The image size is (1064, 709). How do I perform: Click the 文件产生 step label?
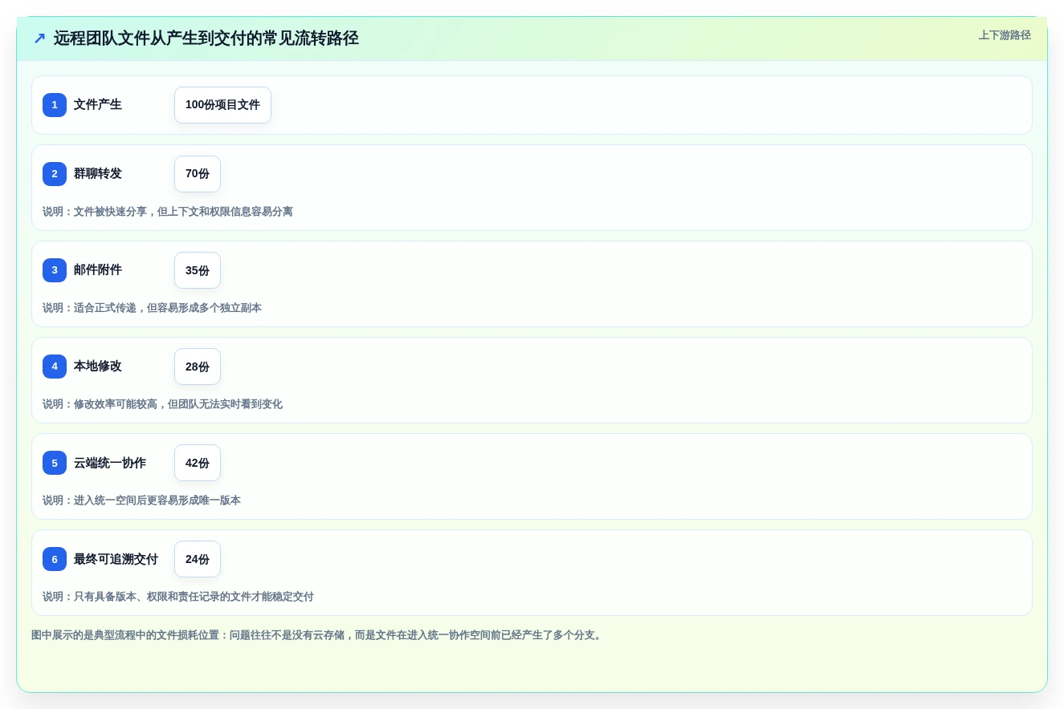click(98, 105)
